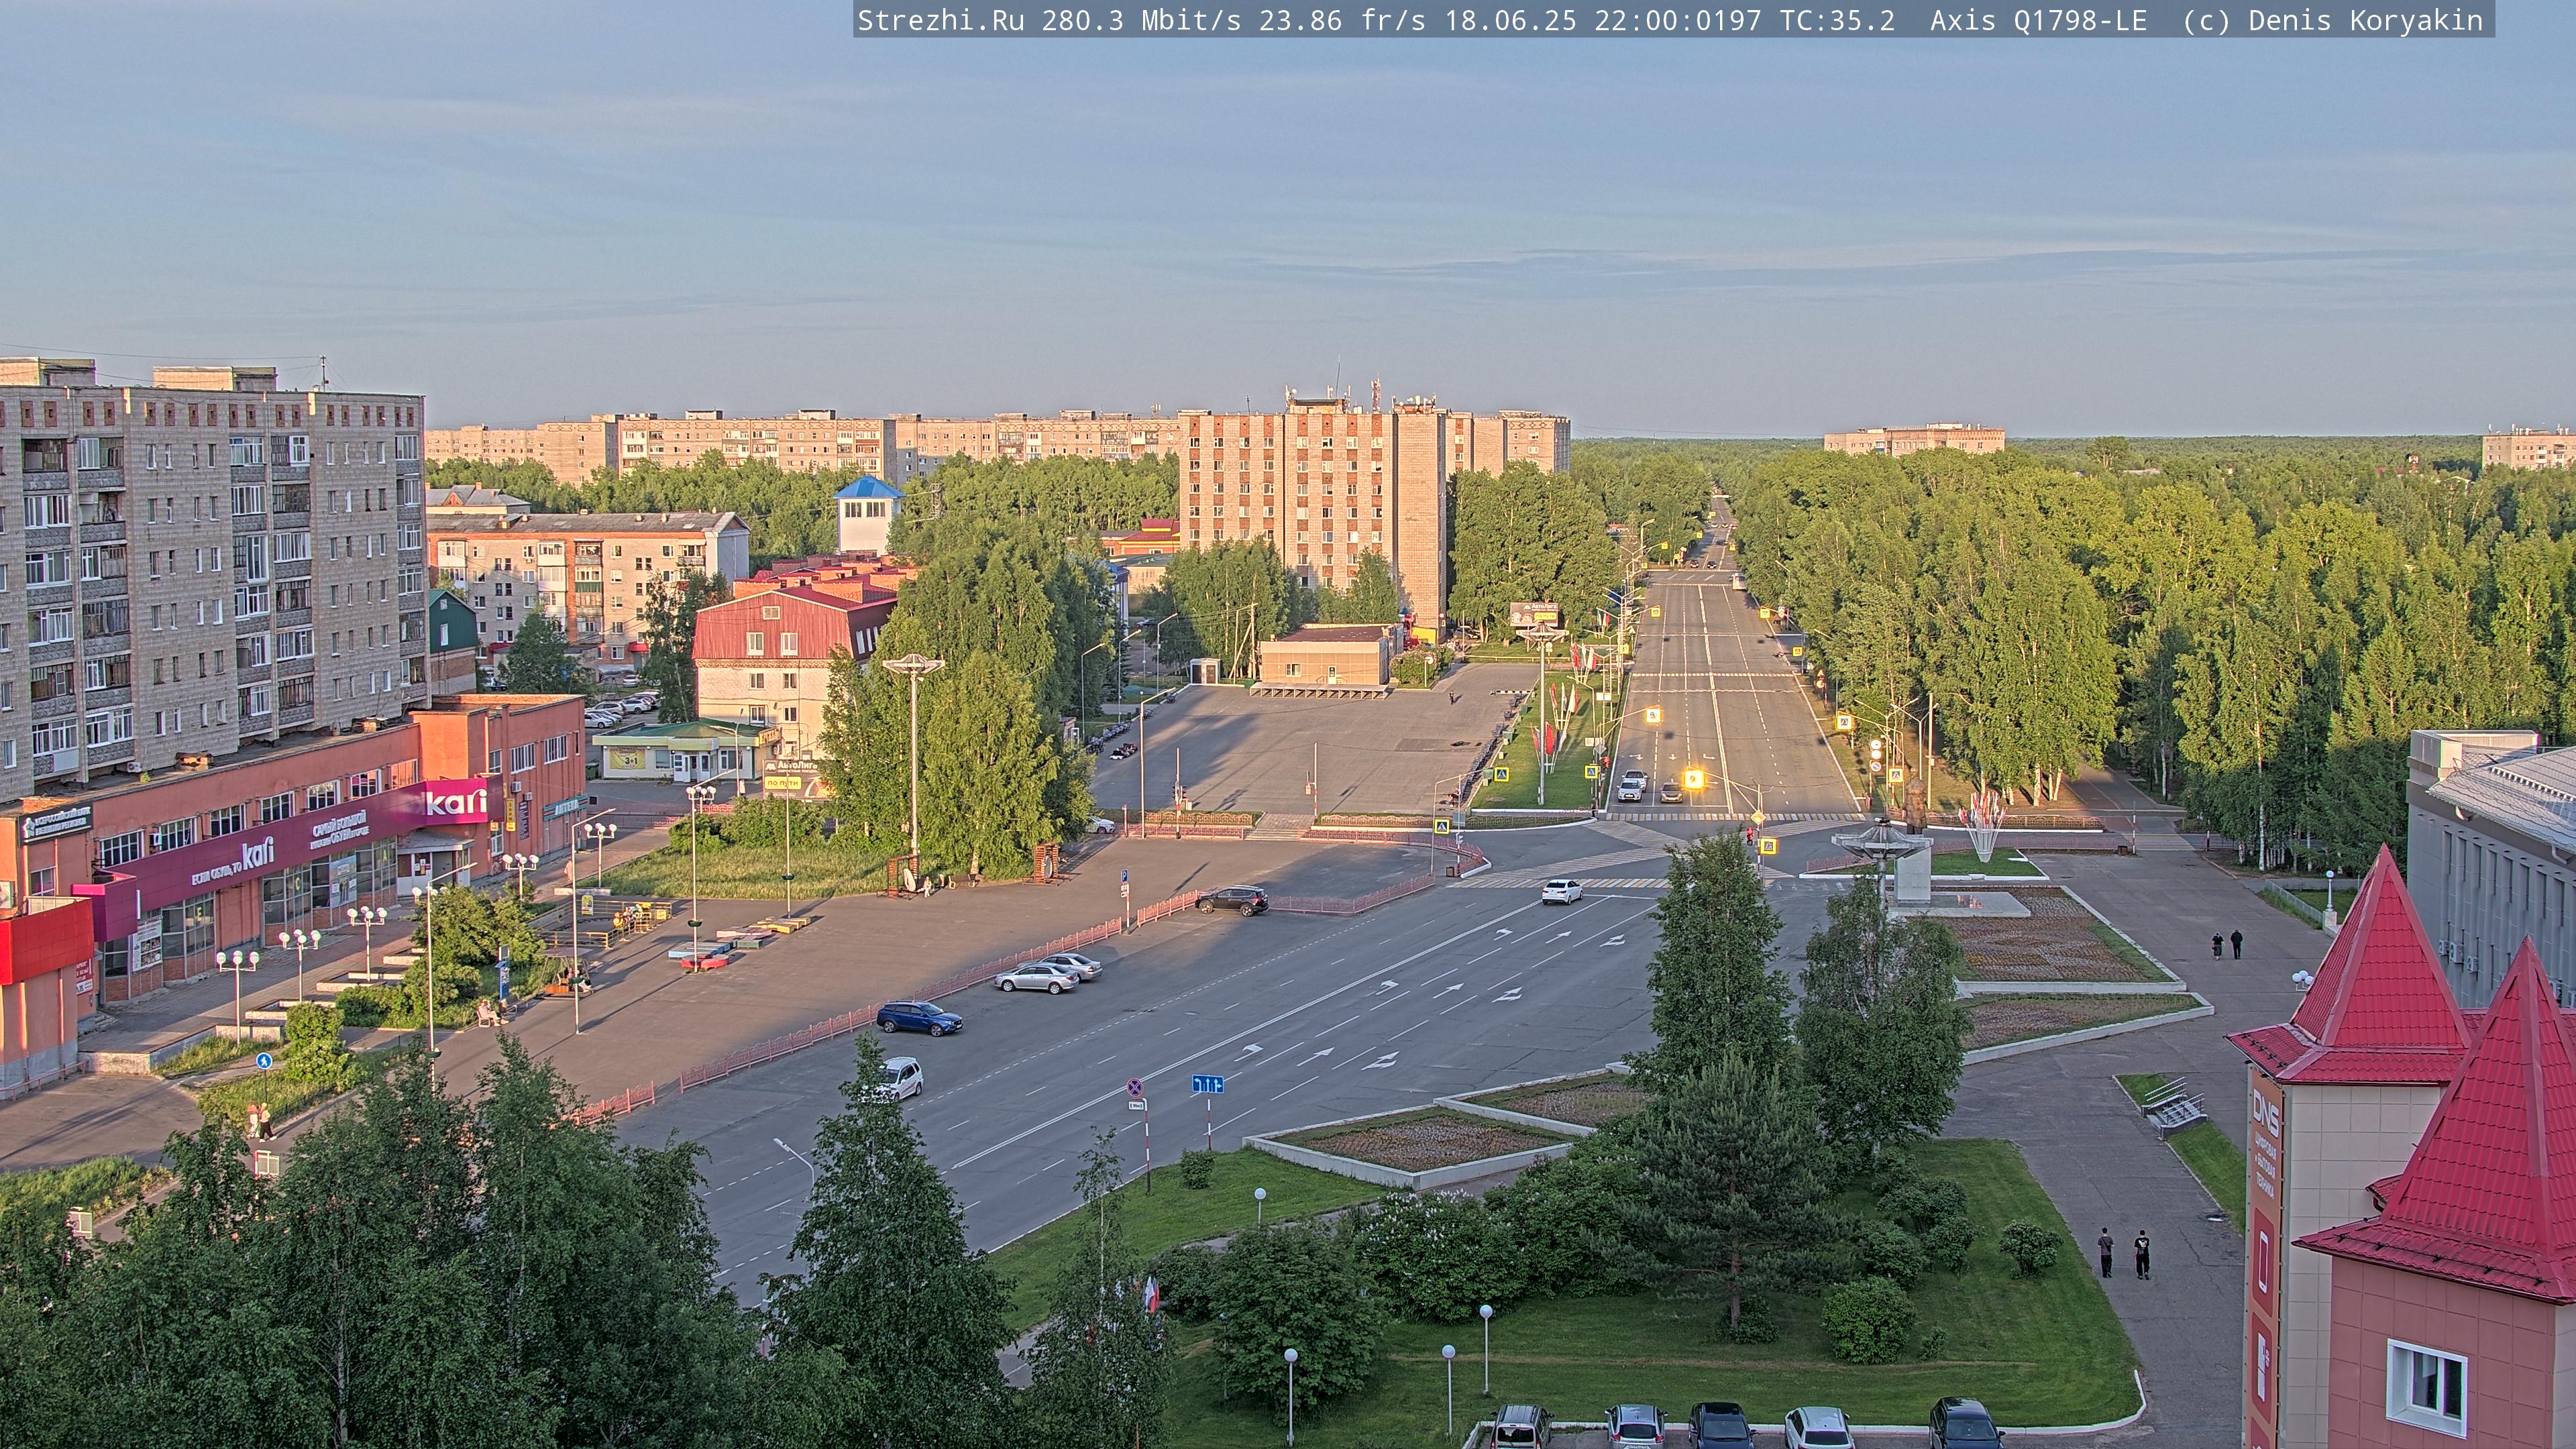Screen dimensions: 2576x1449
Task: Select the 280.3 Mbit/s bitrate readout
Action: 1141,20
